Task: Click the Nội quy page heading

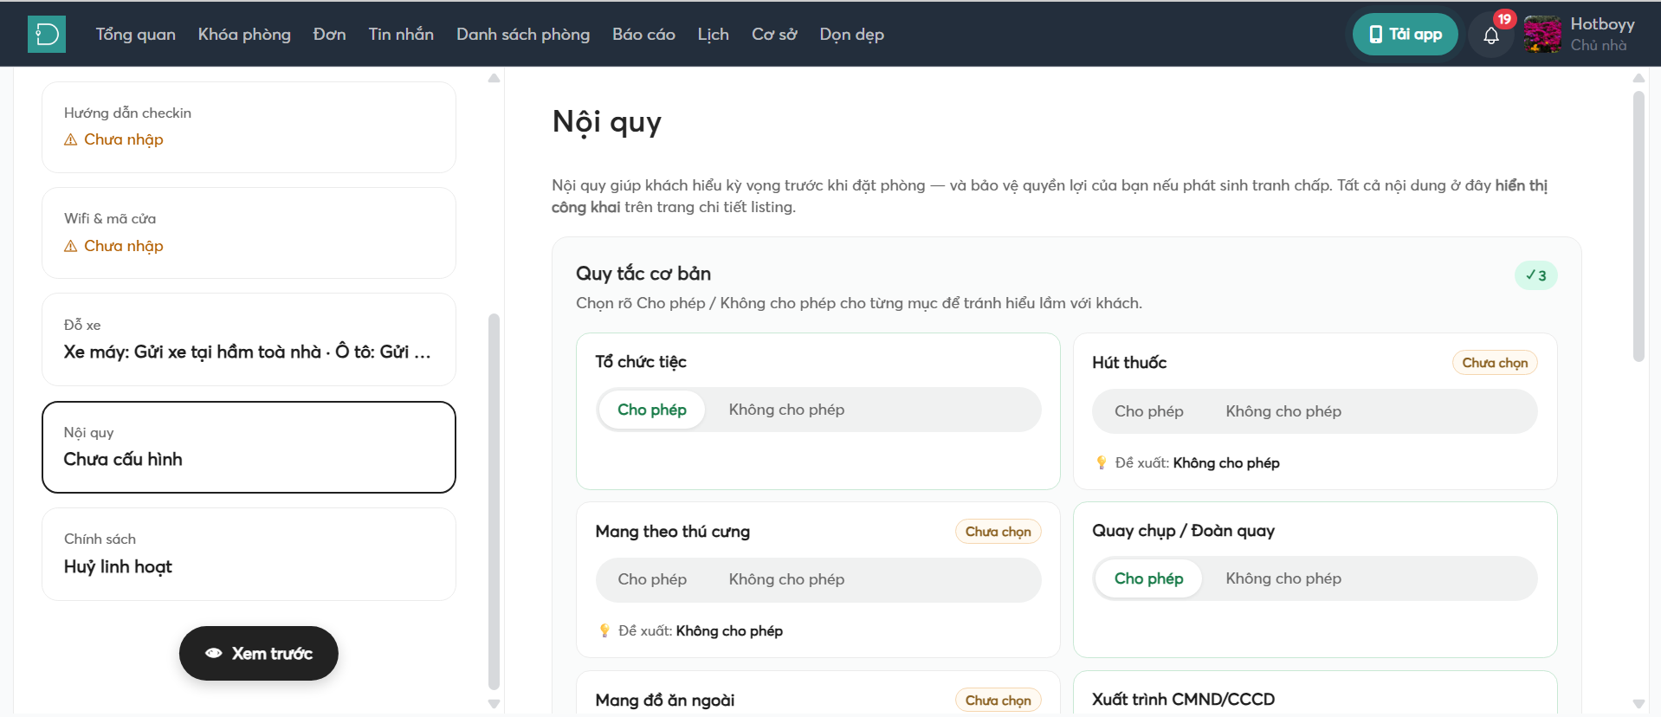Action: (607, 122)
